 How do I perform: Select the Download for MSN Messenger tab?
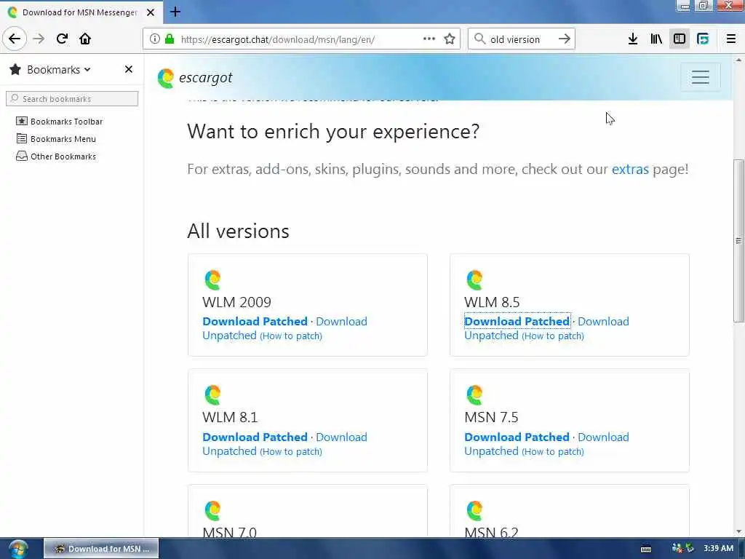pyautogui.click(x=81, y=12)
